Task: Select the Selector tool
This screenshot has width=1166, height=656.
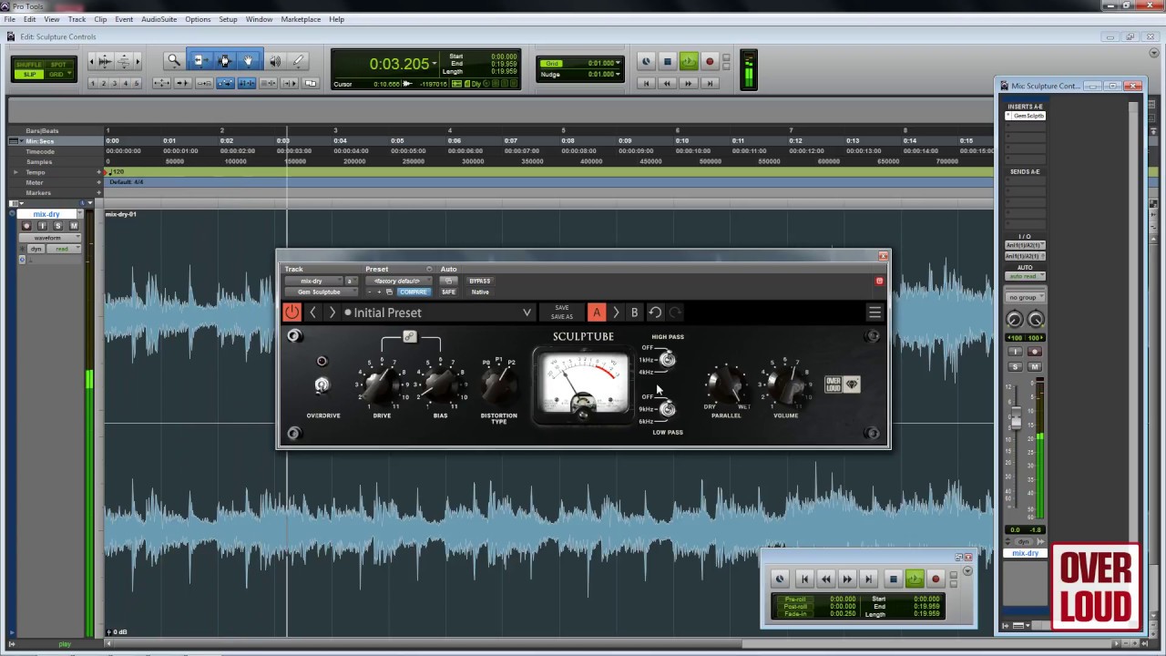Action: coord(225,61)
